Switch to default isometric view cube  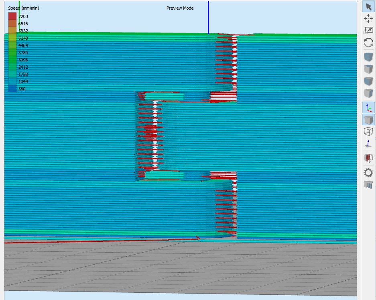tap(368, 57)
